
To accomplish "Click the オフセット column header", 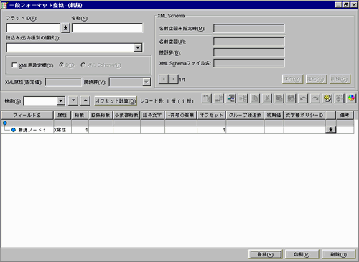I will [212, 115].
